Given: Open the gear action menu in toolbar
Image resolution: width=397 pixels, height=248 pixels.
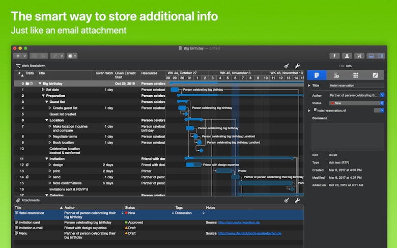Looking at the screenshot, I should click(x=72, y=56).
